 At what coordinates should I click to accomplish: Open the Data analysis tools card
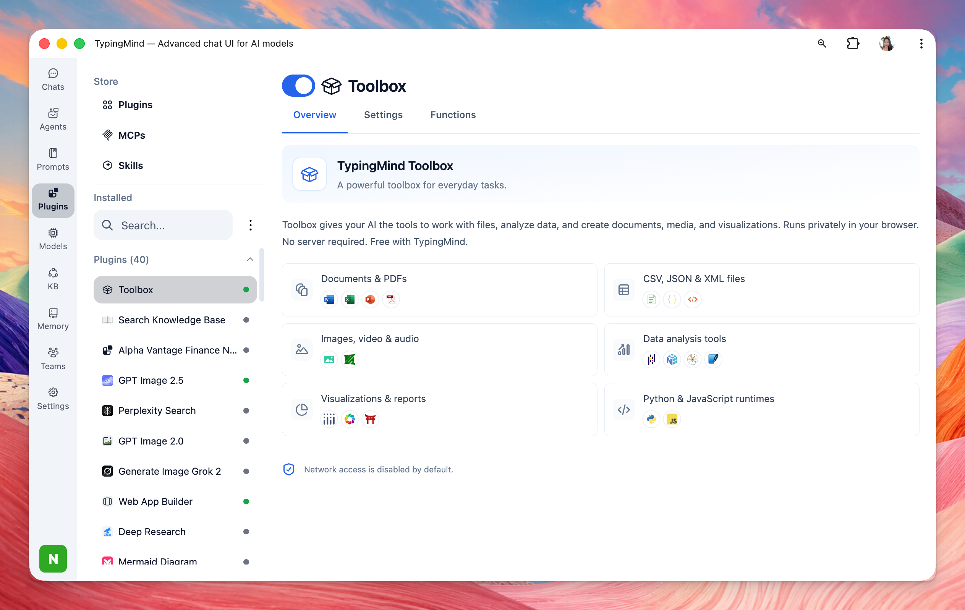coord(761,350)
